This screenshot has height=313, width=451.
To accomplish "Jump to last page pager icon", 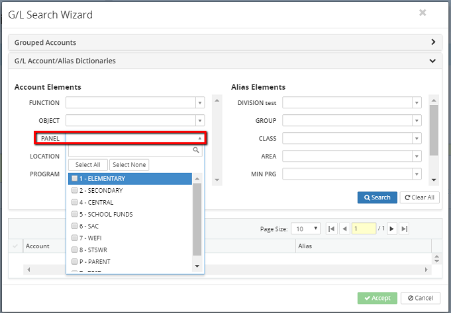I will (x=404, y=228).
